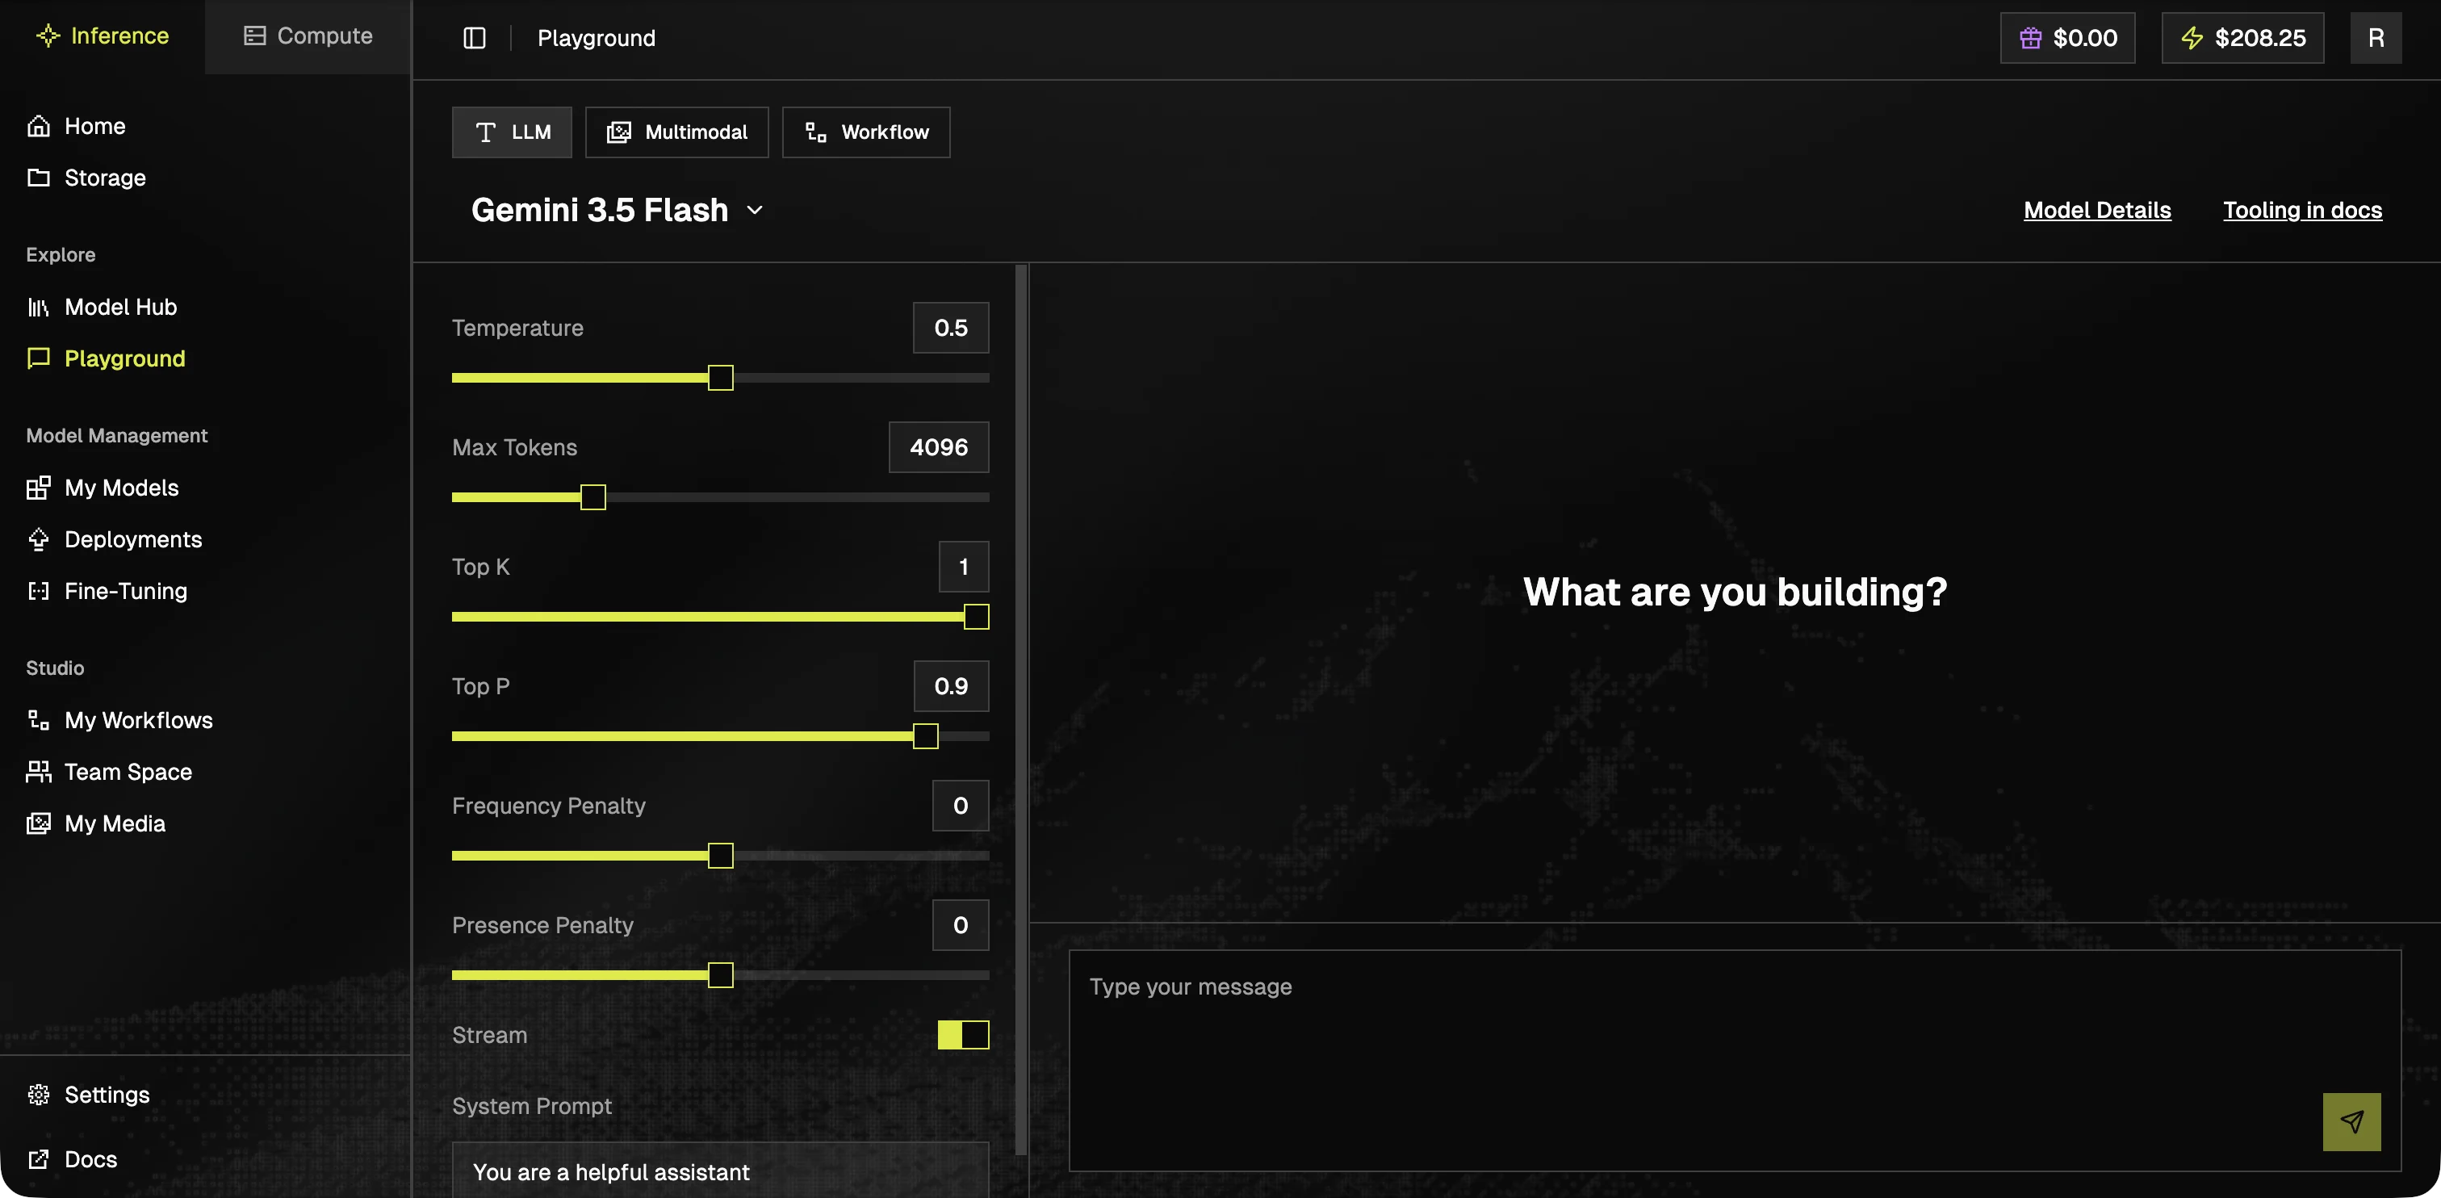Click the gift credits icon
This screenshot has width=2441, height=1198.
tap(2030, 38)
